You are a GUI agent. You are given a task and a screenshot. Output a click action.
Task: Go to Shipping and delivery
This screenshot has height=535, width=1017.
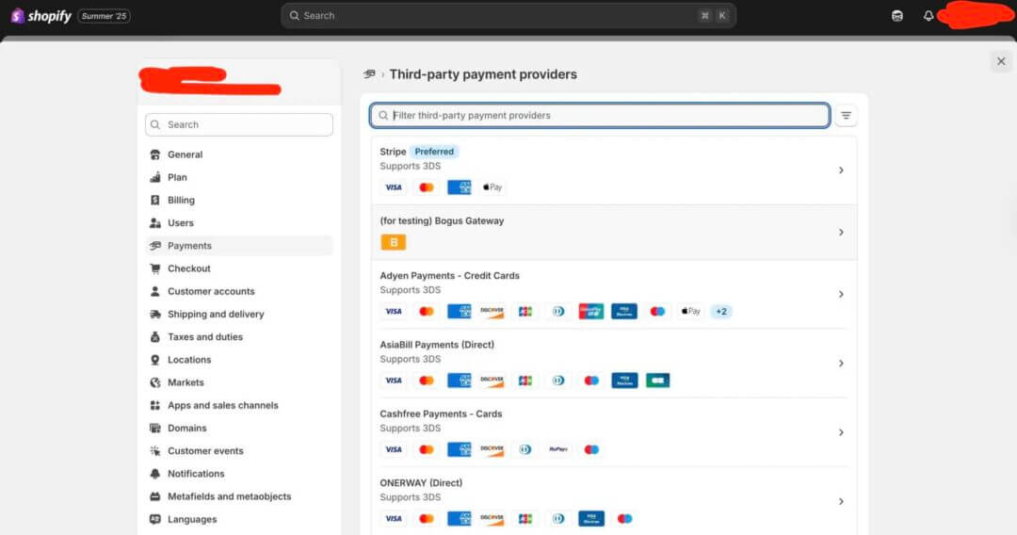(x=238, y=314)
